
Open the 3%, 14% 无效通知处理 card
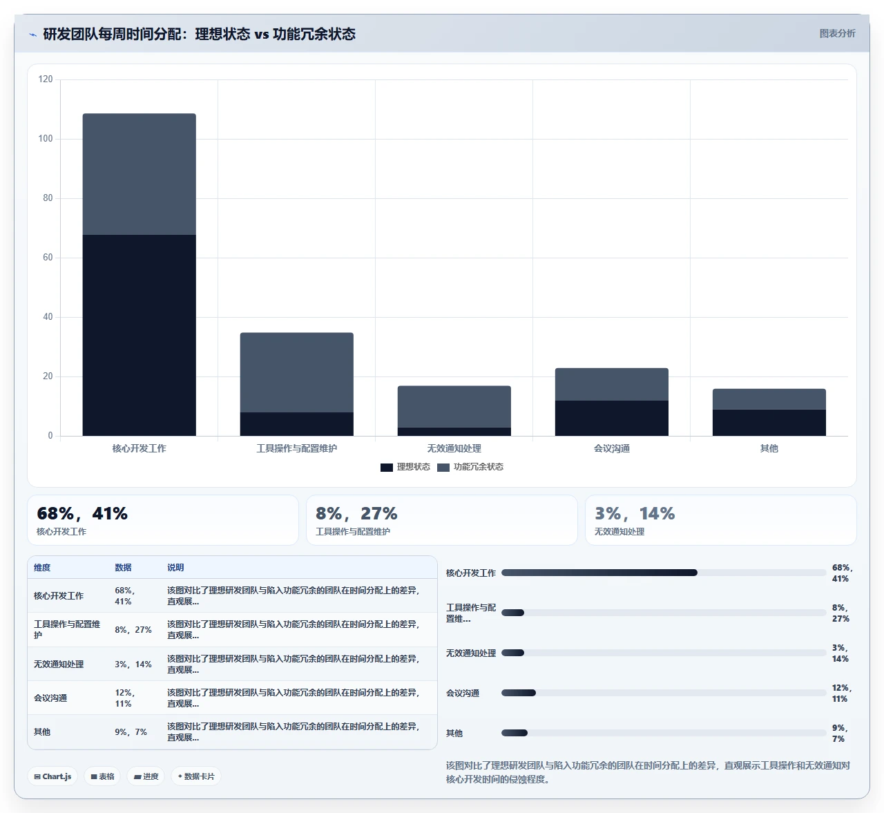[x=721, y=520]
